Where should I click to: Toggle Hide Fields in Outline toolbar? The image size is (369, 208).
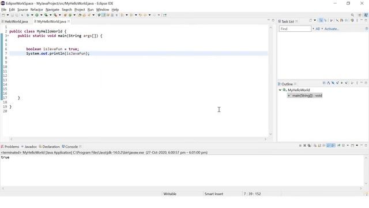coord(333,83)
